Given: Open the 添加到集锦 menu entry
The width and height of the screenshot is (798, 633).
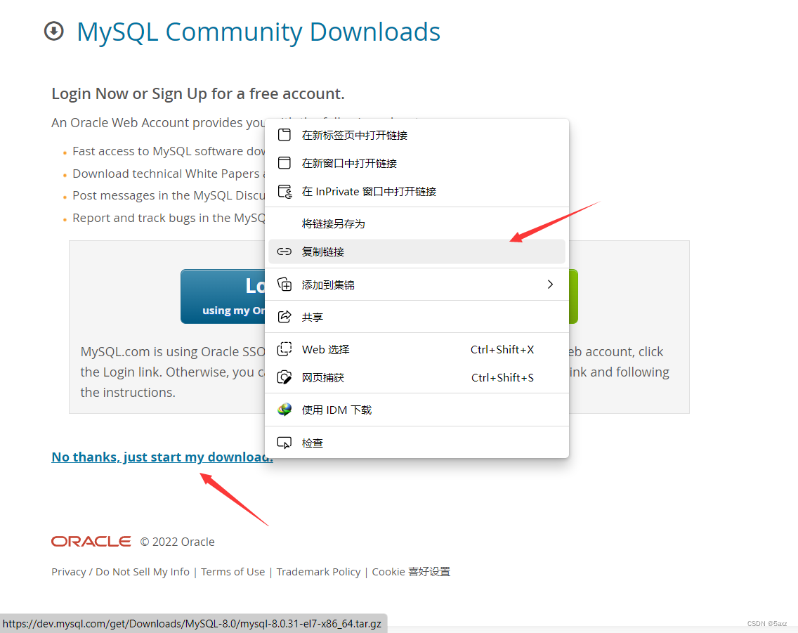Looking at the screenshot, I should coord(417,285).
